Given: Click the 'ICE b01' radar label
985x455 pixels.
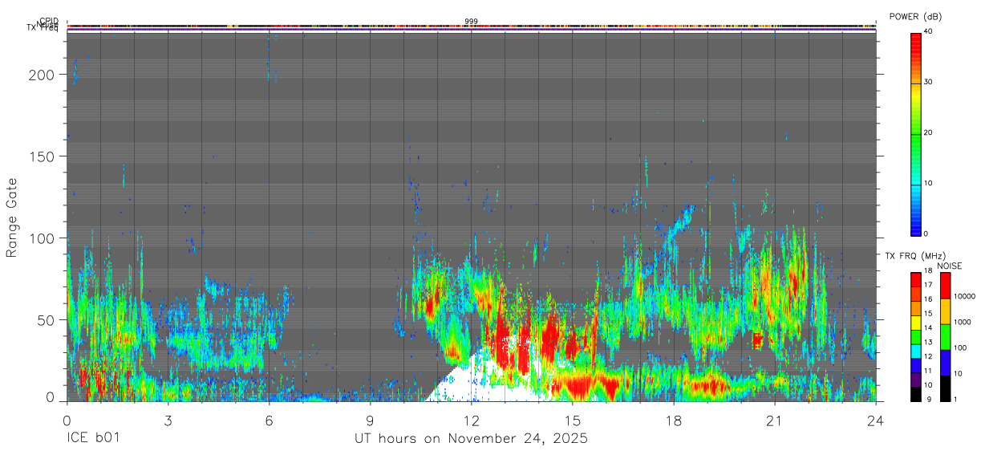Looking at the screenshot, I should click(x=95, y=438).
